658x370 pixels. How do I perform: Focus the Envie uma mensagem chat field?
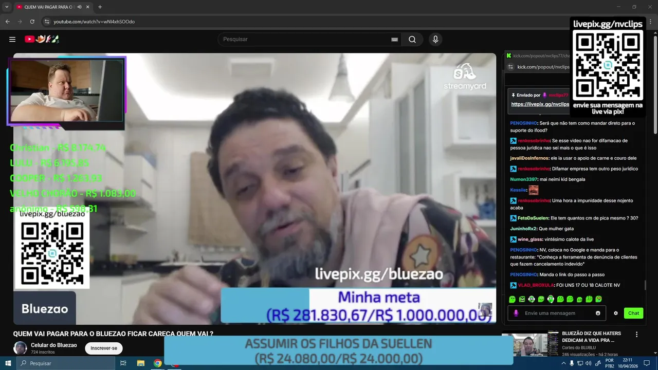pyautogui.click(x=556, y=313)
